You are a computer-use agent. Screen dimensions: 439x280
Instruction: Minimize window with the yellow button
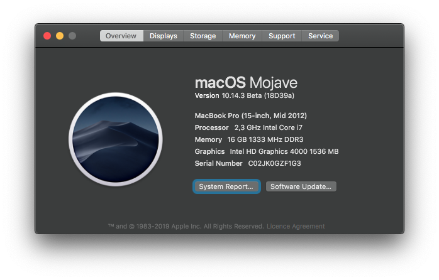tap(60, 36)
